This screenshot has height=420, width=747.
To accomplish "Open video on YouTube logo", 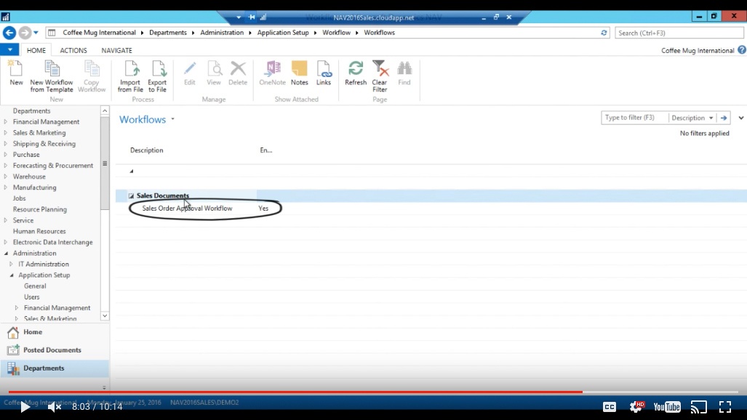I will (667, 407).
